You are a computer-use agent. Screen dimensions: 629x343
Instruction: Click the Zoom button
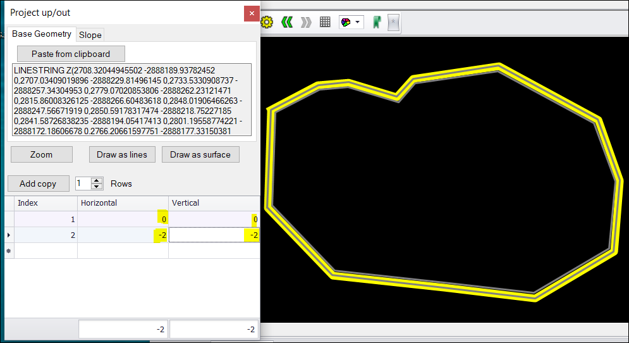point(42,154)
